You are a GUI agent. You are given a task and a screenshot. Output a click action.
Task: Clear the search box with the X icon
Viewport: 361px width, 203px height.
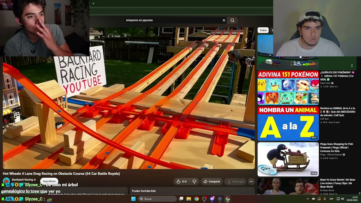click(224, 20)
